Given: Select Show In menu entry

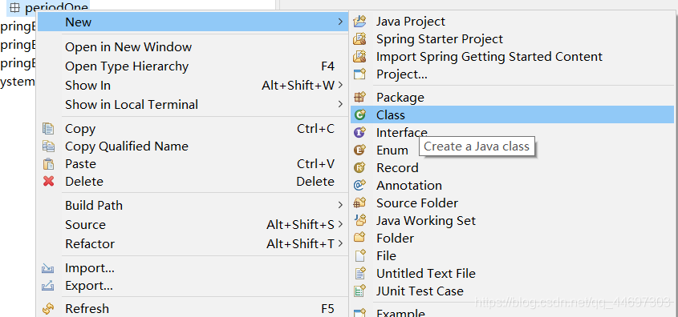Looking at the screenshot, I should pyautogui.click(x=192, y=85).
